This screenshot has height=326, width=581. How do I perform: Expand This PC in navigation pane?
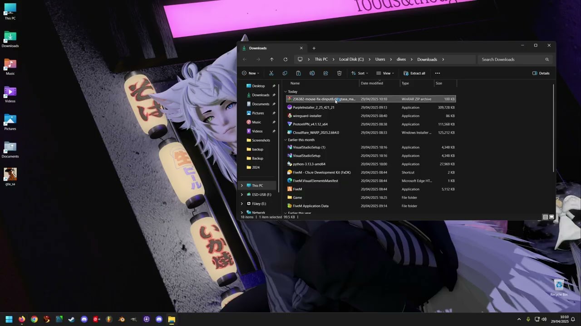(242, 186)
